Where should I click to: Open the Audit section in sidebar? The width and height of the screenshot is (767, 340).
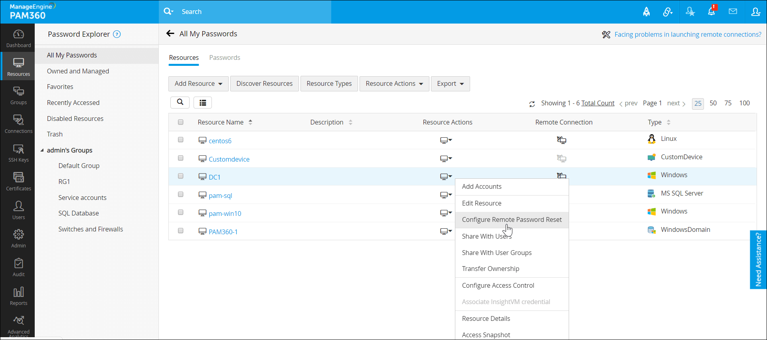[x=18, y=267]
